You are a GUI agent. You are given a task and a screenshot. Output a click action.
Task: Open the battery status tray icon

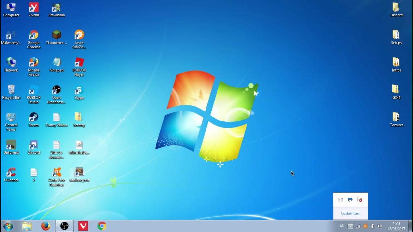372,226
